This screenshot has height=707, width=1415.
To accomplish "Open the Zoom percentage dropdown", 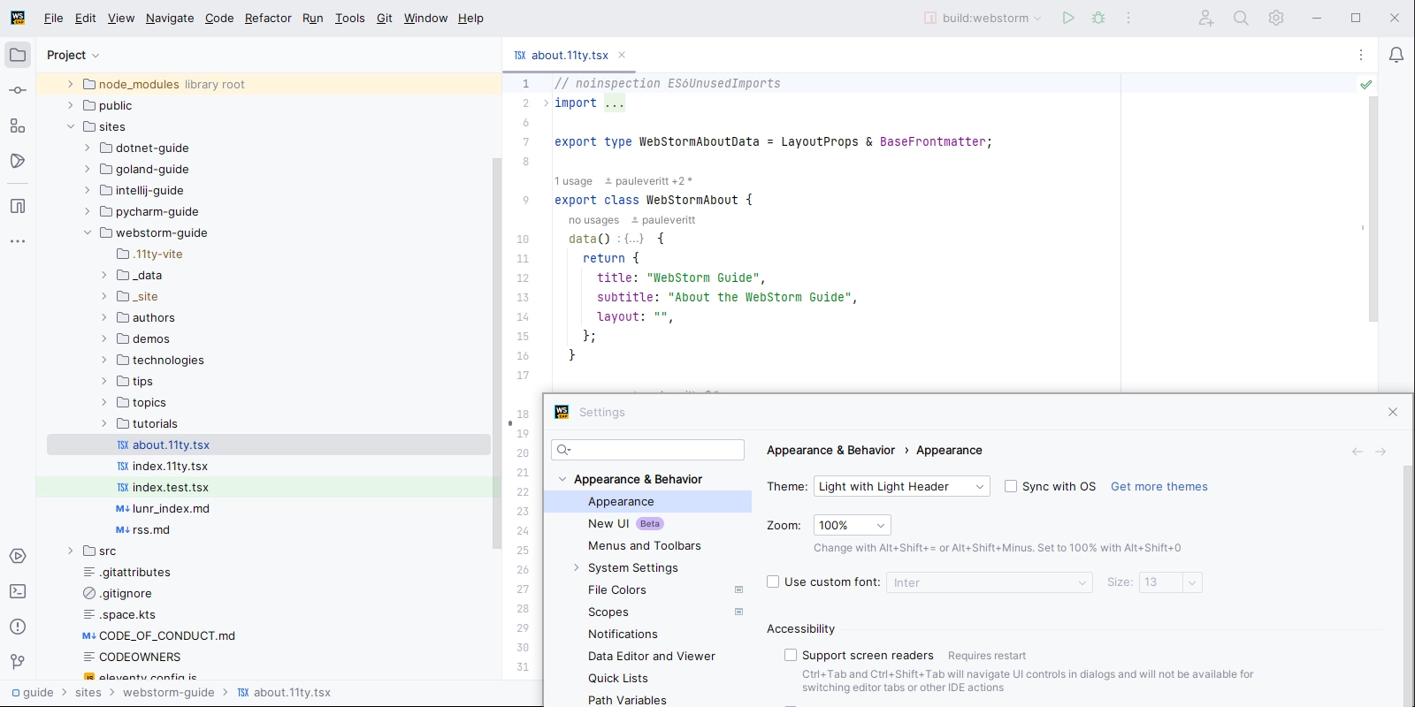I will (852, 525).
